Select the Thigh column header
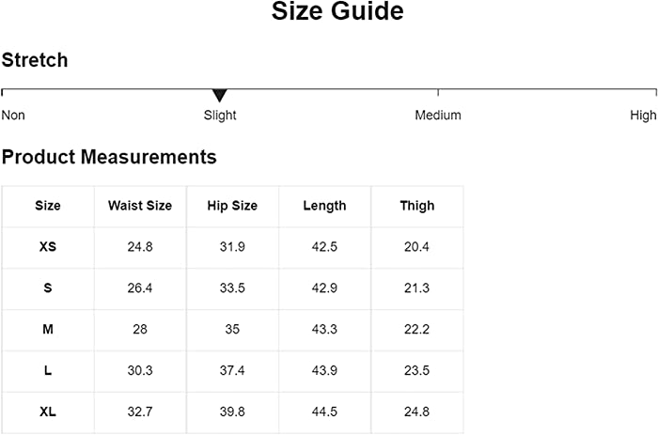The width and height of the screenshot is (658, 435). (x=417, y=206)
